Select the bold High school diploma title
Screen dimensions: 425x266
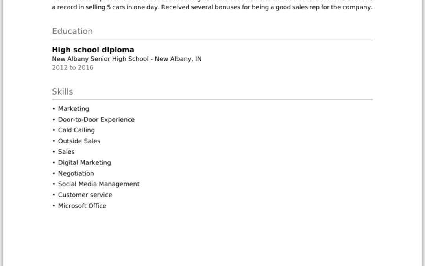tap(93, 50)
